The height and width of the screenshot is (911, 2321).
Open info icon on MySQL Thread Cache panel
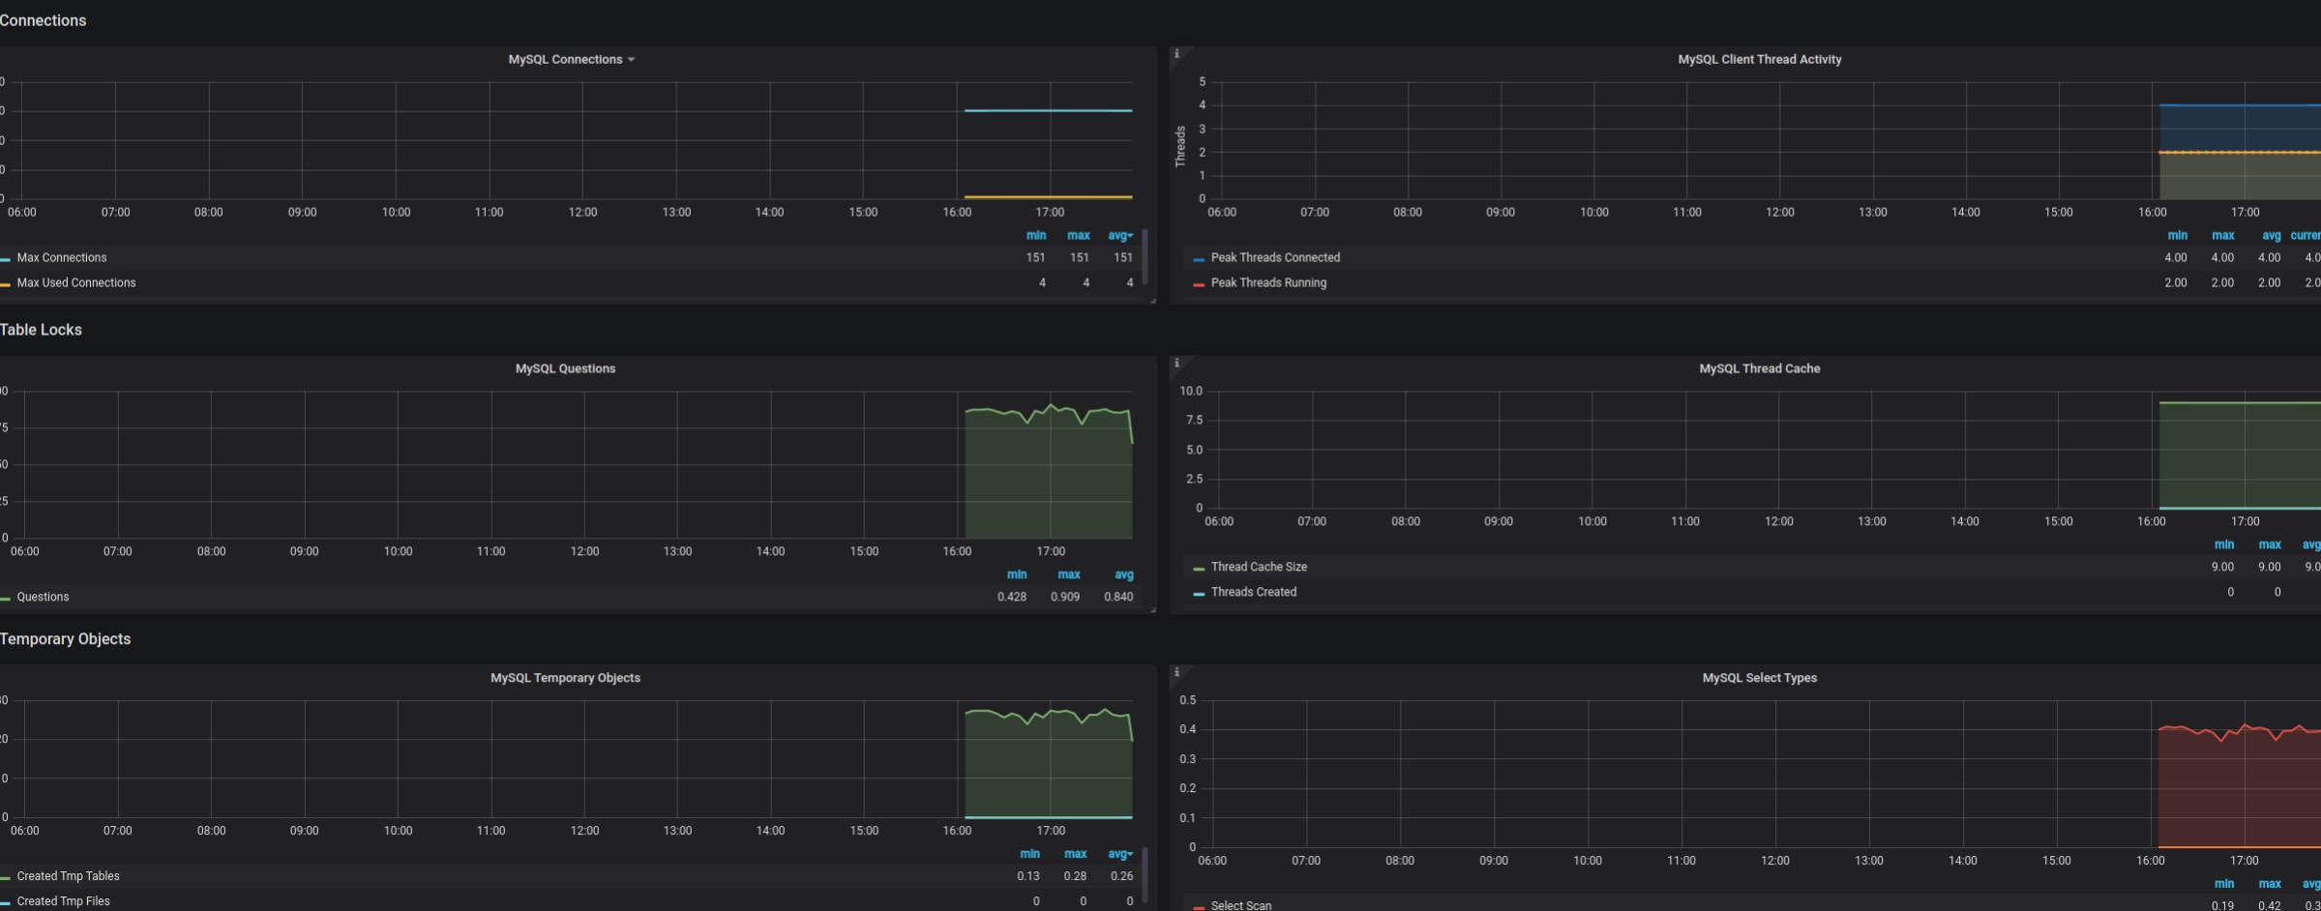tap(1176, 364)
